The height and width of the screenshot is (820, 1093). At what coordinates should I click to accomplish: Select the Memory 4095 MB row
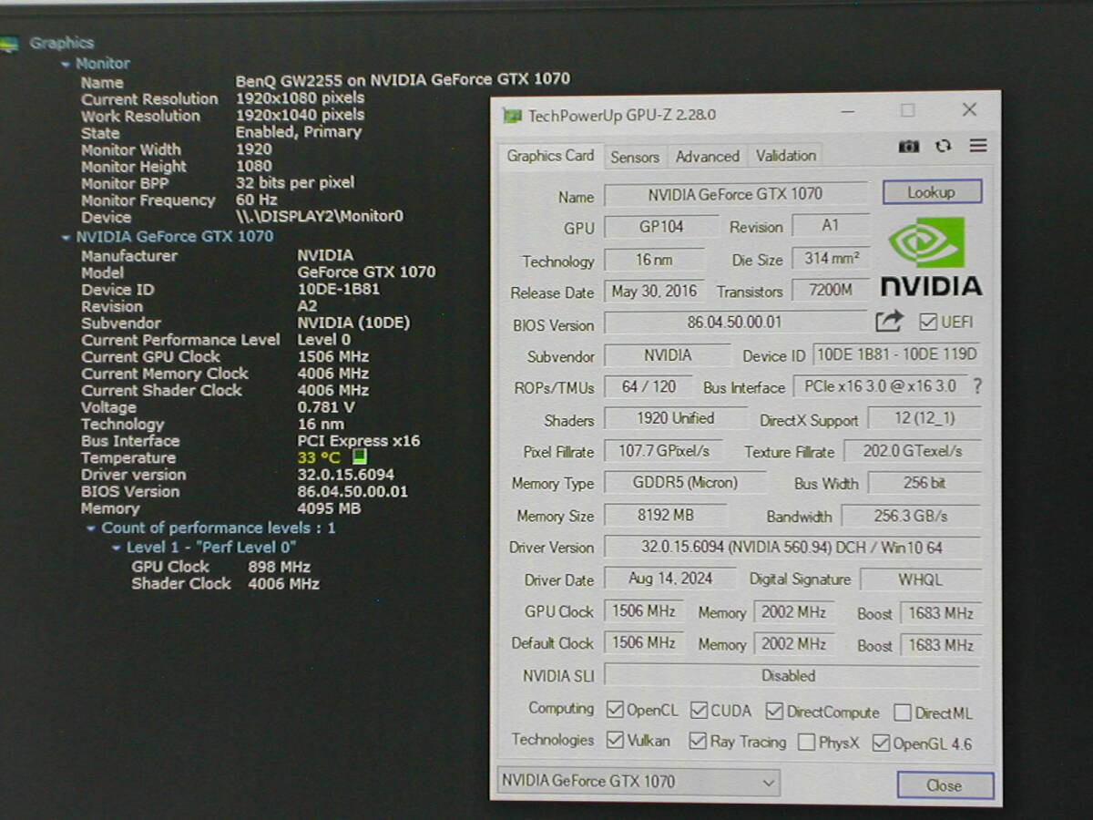point(220,508)
